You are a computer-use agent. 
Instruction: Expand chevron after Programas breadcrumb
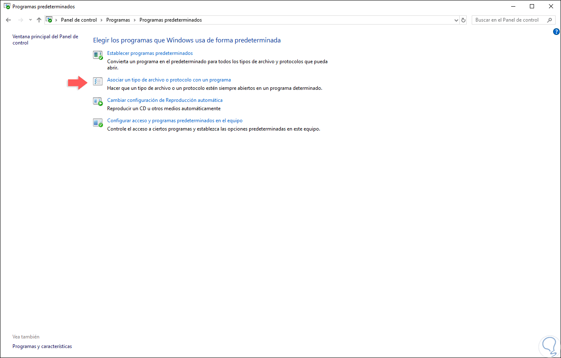pos(135,20)
